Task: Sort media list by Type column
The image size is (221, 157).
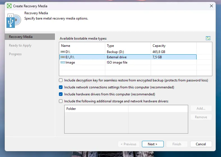Action: pos(128,46)
